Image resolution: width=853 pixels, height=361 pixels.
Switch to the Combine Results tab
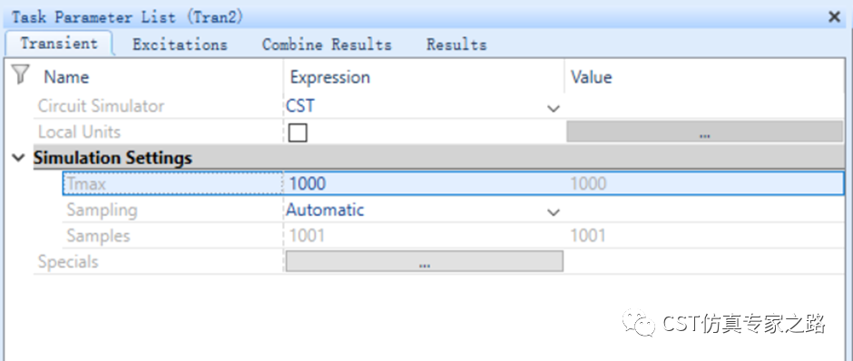(x=327, y=44)
